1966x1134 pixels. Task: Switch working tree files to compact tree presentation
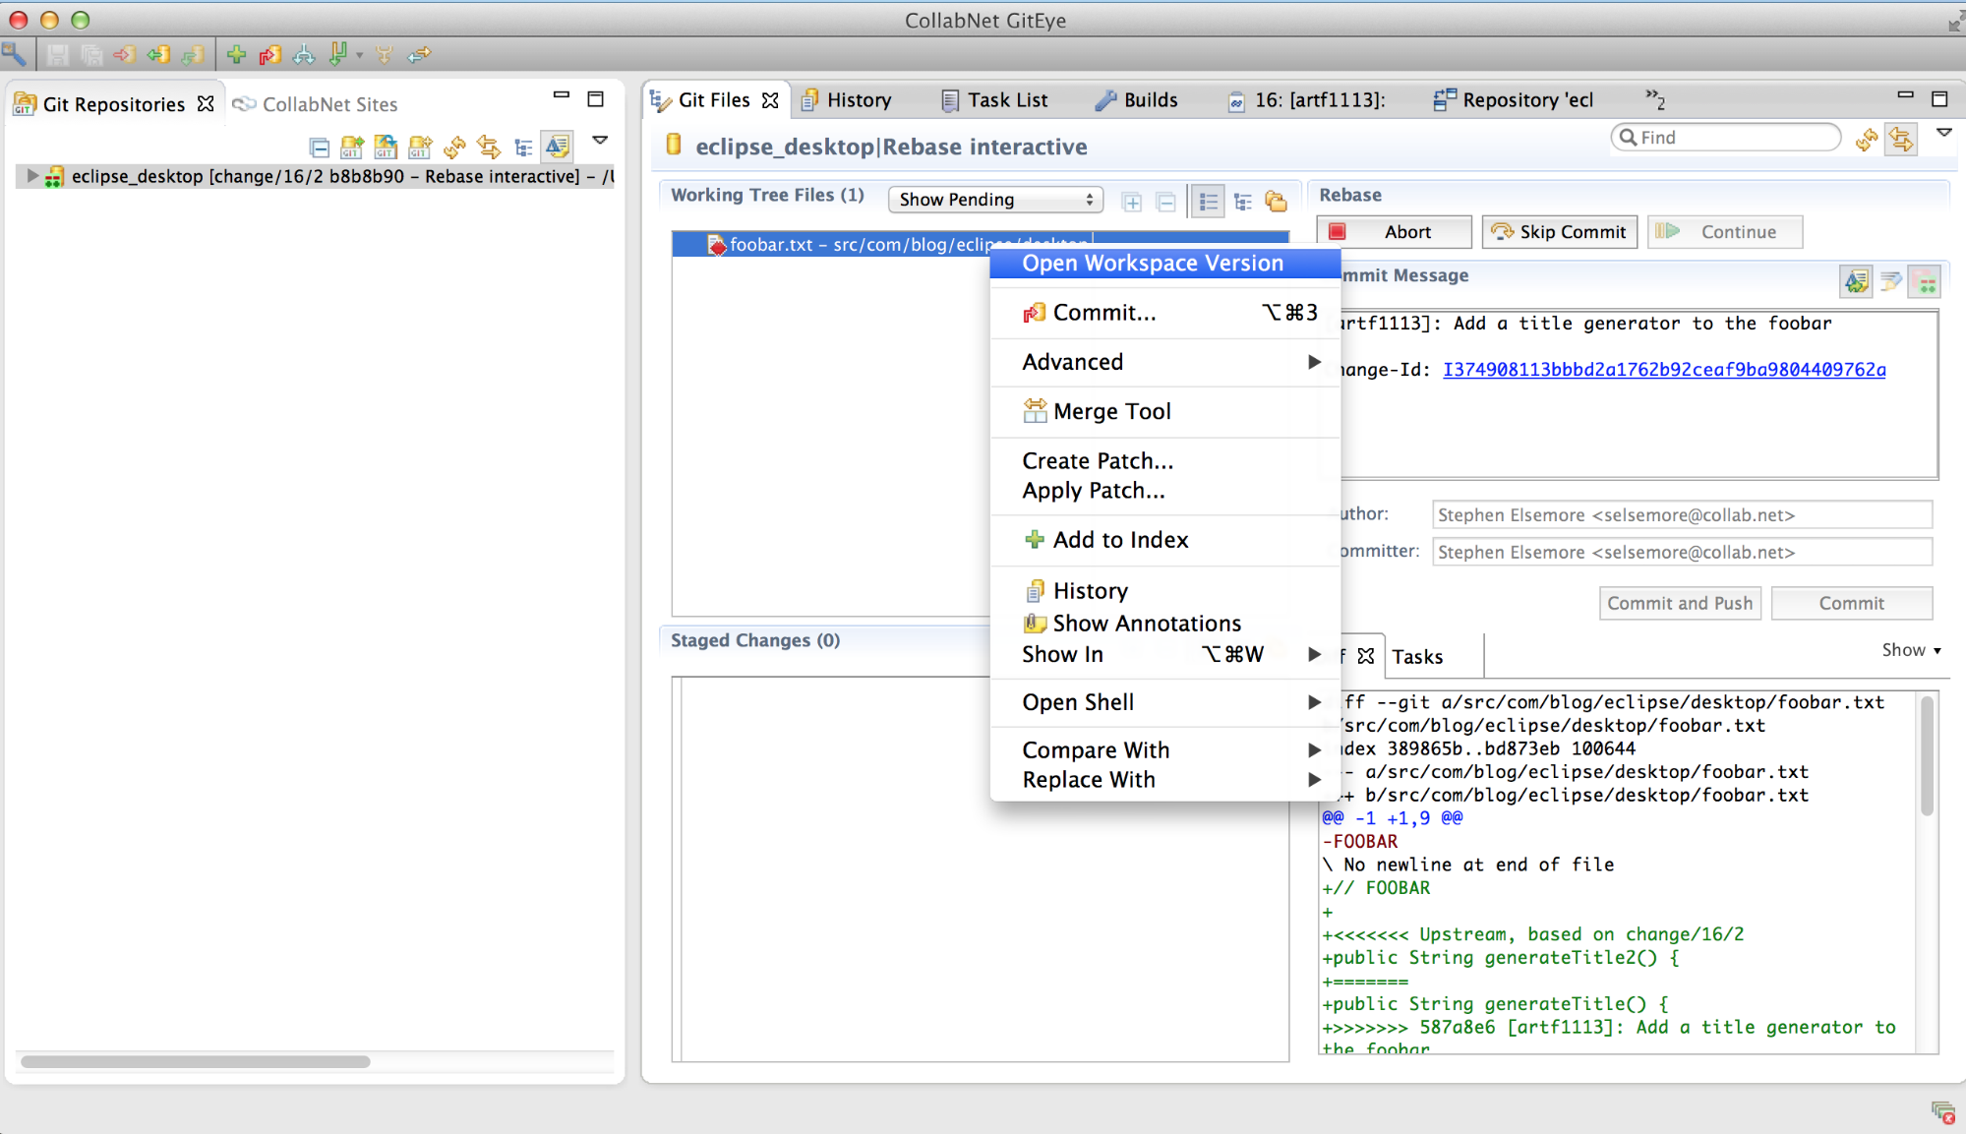click(x=1242, y=201)
